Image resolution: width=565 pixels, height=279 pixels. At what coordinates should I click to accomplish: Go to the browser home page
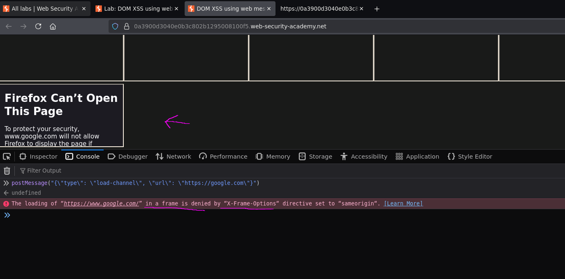click(53, 26)
